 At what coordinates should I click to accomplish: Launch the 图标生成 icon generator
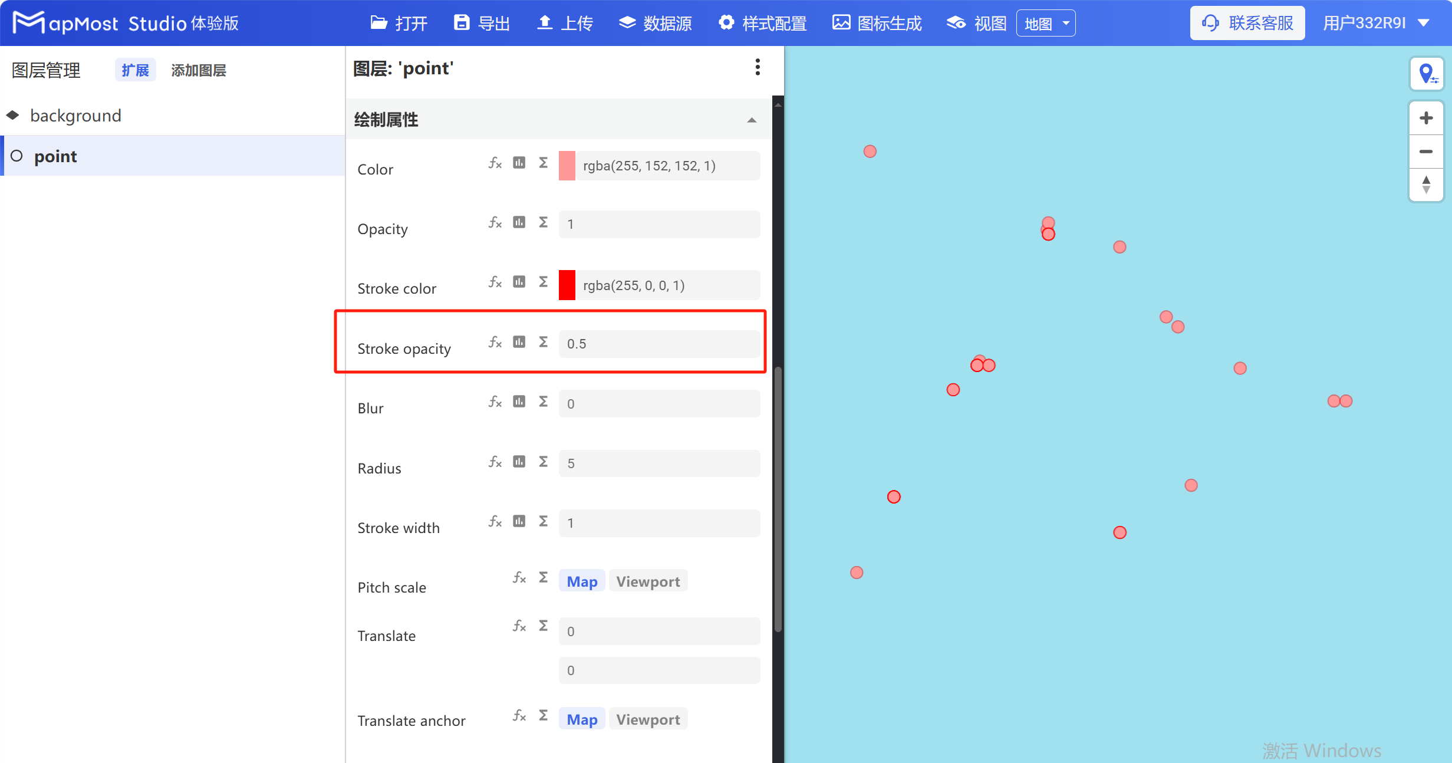[x=876, y=23]
